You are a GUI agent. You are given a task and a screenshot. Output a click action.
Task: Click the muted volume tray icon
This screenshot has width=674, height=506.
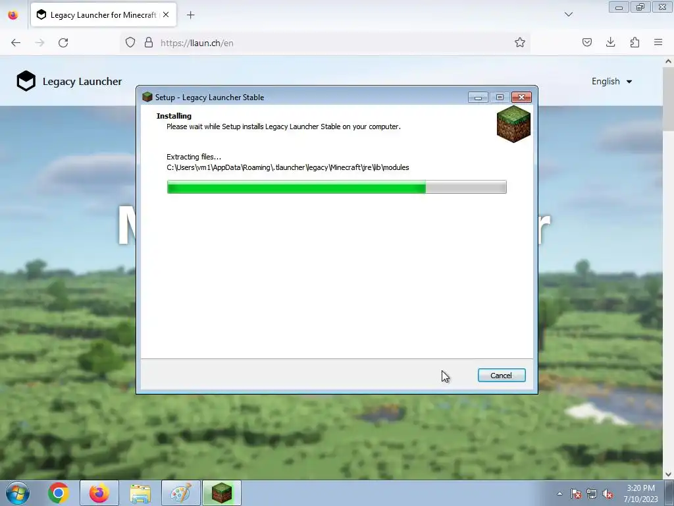pos(608,493)
